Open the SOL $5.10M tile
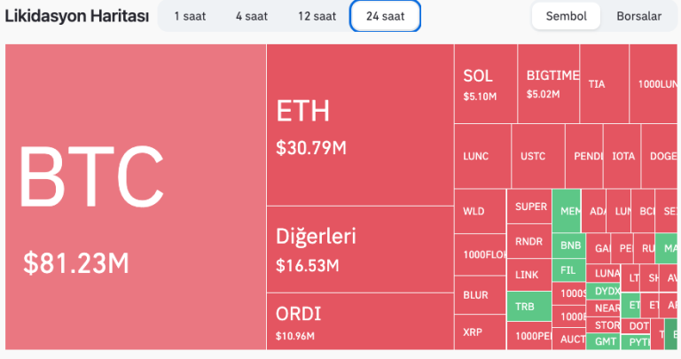Screen dimensions: 681x359 pyautogui.click(x=486, y=84)
